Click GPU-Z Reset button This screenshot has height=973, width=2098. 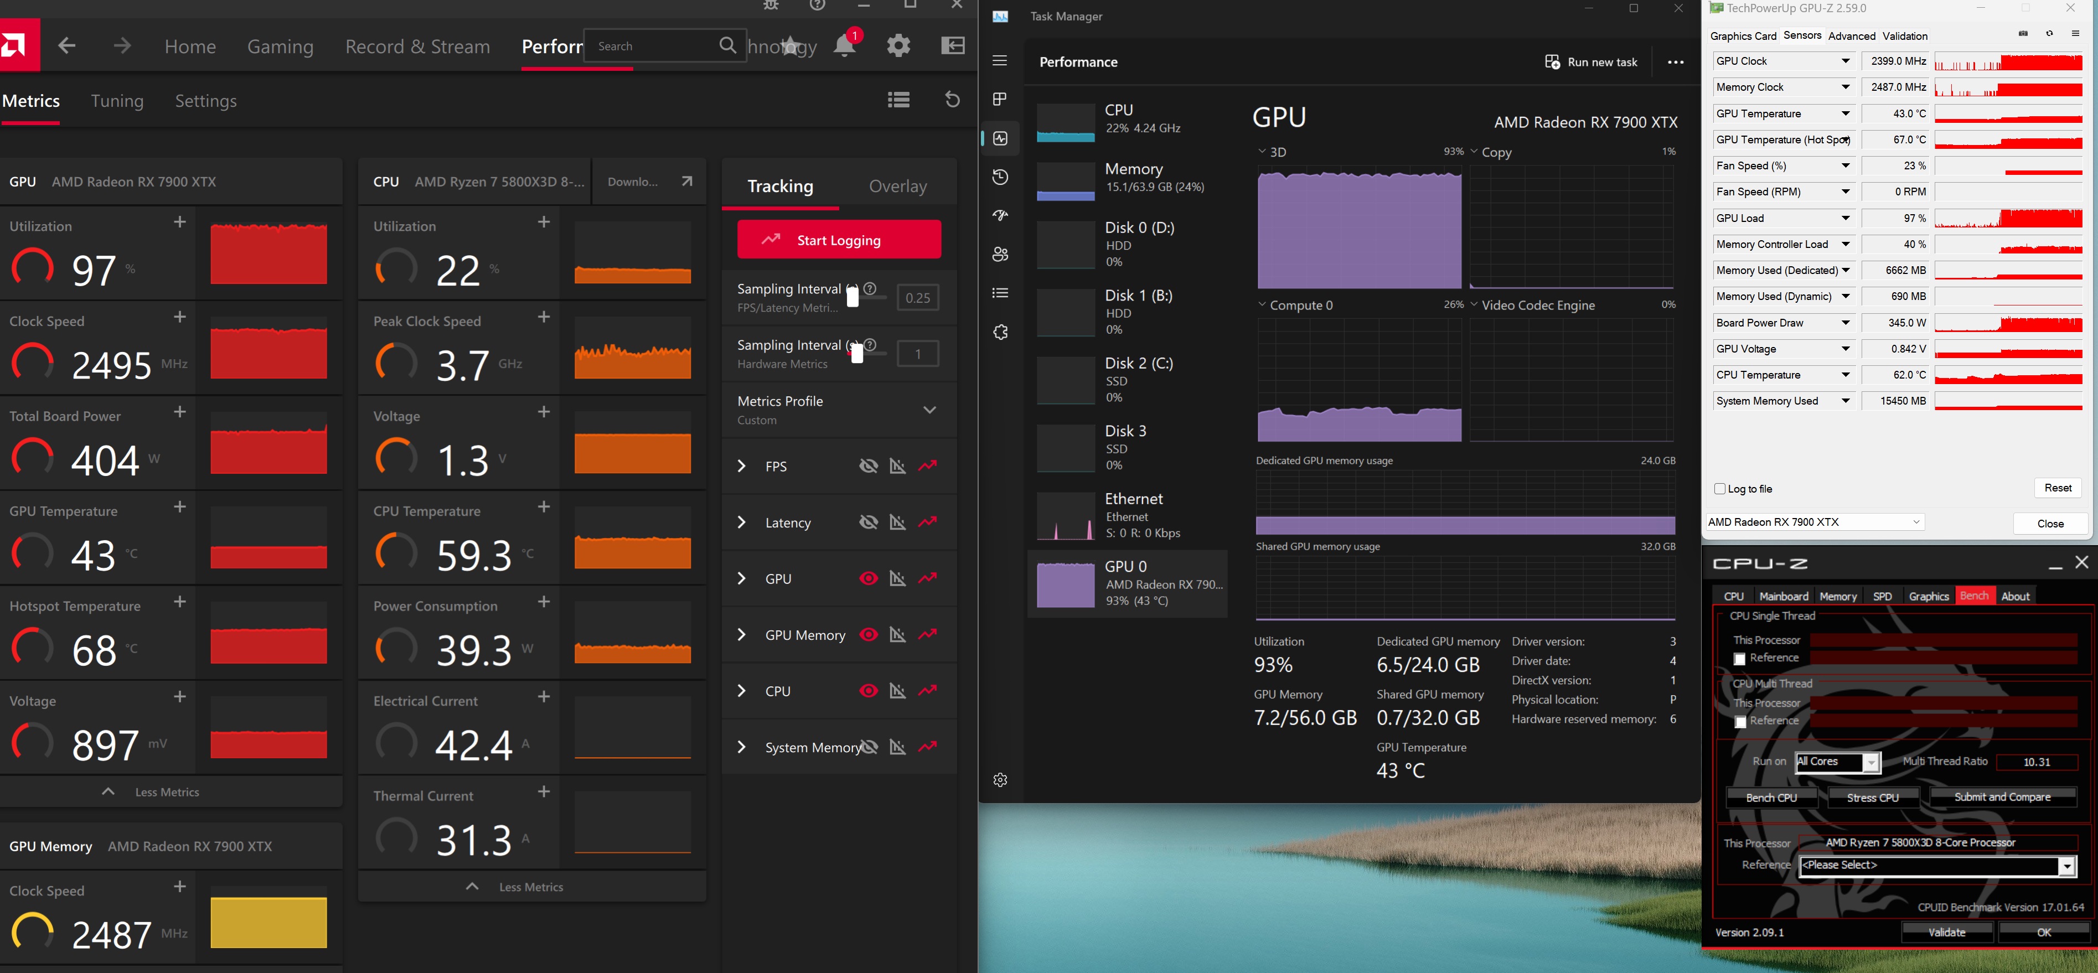[2057, 488]
